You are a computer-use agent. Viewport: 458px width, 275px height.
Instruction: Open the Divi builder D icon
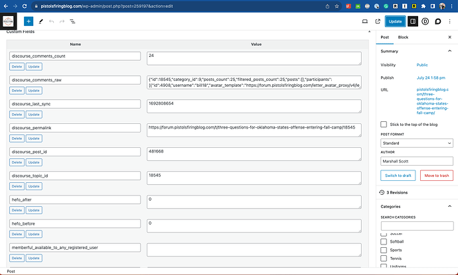pos(425,21)
